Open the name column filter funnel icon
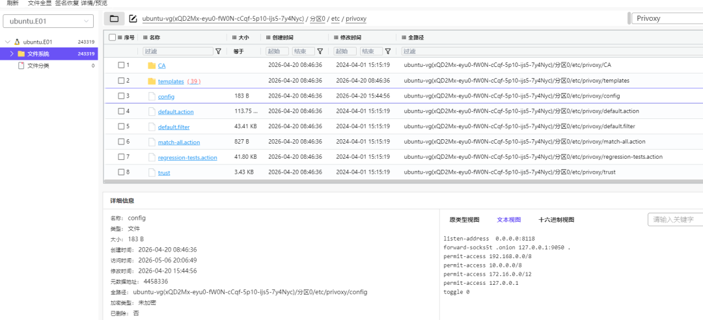The image size is (703, 320). point(218,51)
